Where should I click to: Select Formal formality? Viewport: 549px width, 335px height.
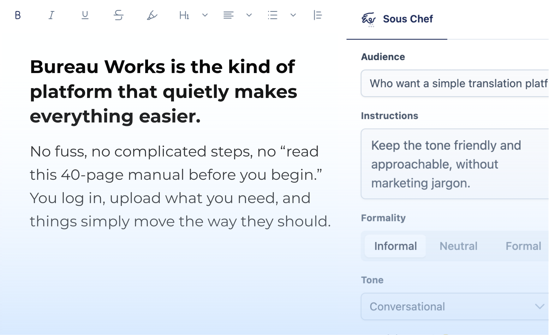[x=523, y=246]
